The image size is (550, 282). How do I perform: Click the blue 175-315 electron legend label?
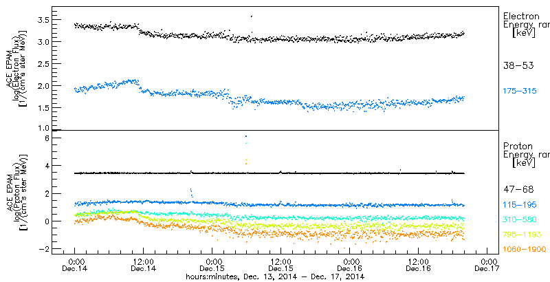coord(520,91)
